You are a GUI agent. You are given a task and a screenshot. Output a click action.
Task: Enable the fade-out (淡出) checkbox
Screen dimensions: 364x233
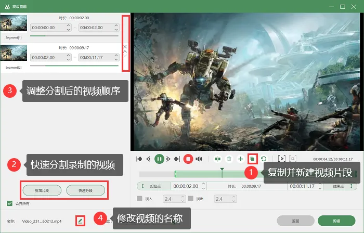[191, 199]
